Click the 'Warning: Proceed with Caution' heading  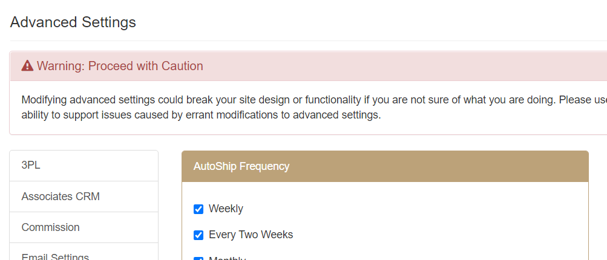pos(120,66)
